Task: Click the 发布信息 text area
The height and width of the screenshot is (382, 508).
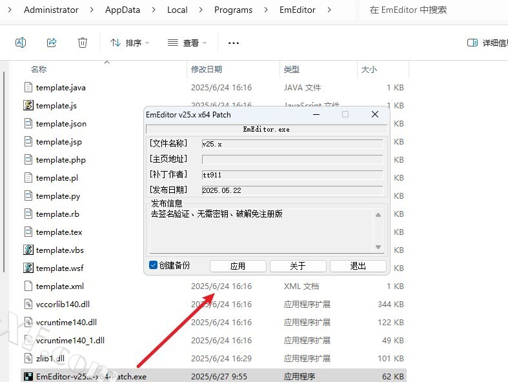Action: pos(261,231)
